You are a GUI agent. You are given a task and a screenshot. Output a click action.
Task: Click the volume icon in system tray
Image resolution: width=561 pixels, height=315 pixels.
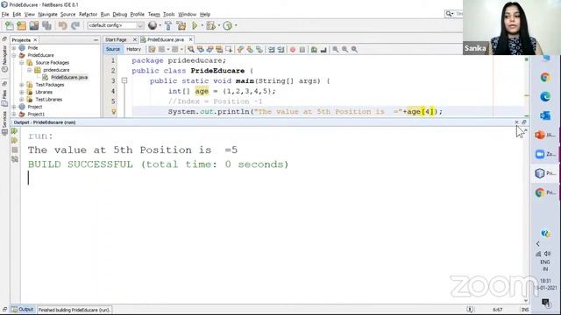tap(548, 254)
